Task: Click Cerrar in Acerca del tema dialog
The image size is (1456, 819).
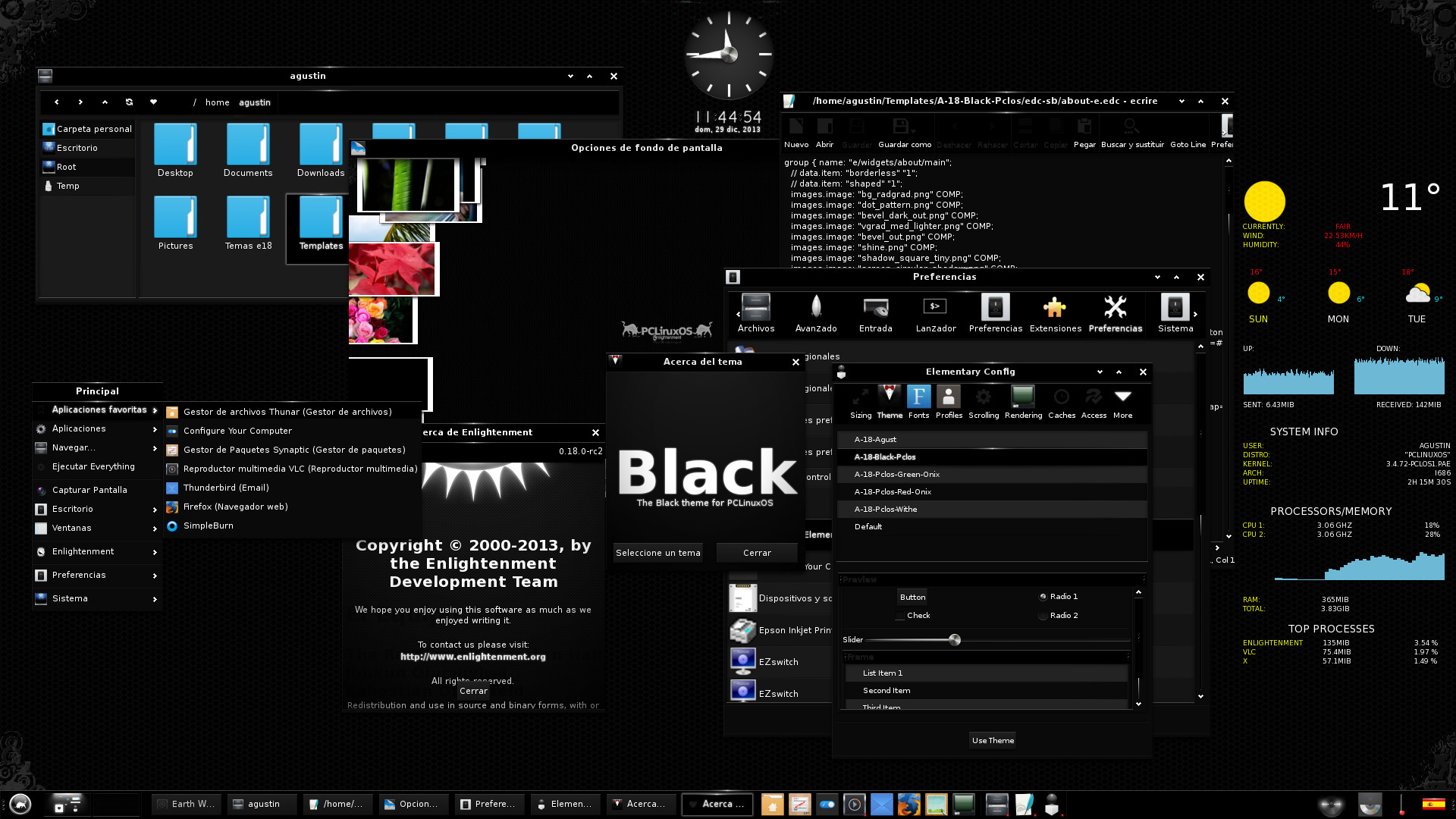Action: pos(757,554)
